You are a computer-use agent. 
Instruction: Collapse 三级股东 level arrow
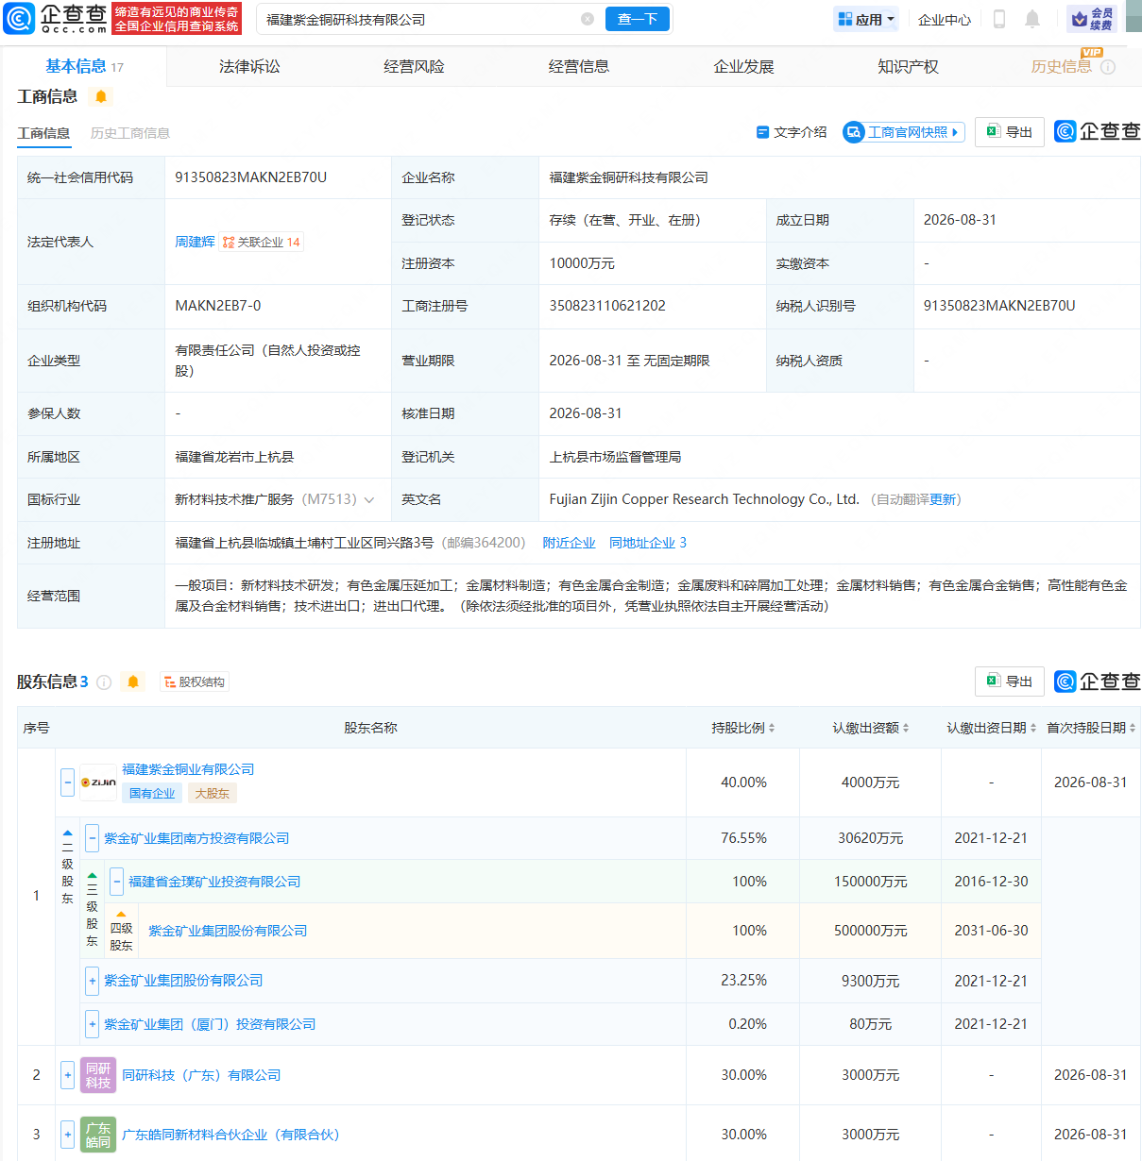pos(92,877)
